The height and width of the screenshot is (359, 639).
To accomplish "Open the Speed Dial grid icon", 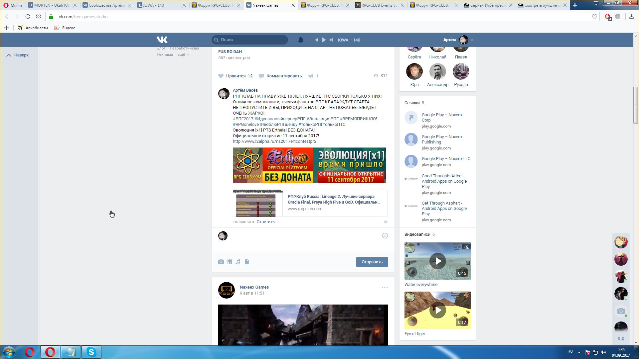I will pyautogui.click(x=39, y=17).
